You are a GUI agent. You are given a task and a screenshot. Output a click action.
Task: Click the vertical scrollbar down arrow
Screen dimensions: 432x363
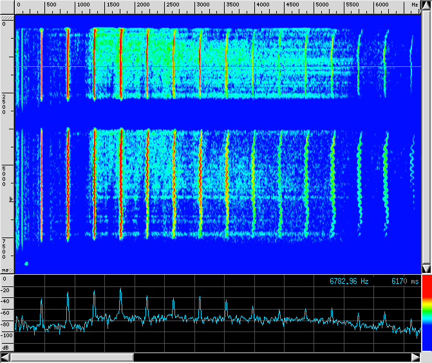click(426, 268)
